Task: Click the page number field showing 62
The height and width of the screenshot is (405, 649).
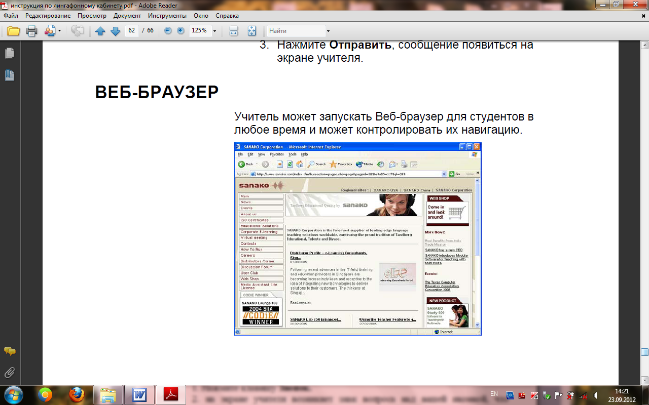Action: [x=132, y=31]
